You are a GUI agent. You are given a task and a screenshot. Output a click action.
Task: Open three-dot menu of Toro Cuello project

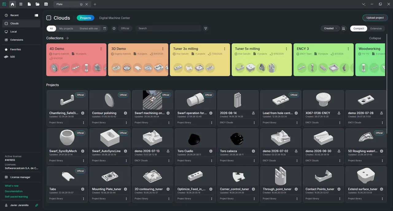211,161
